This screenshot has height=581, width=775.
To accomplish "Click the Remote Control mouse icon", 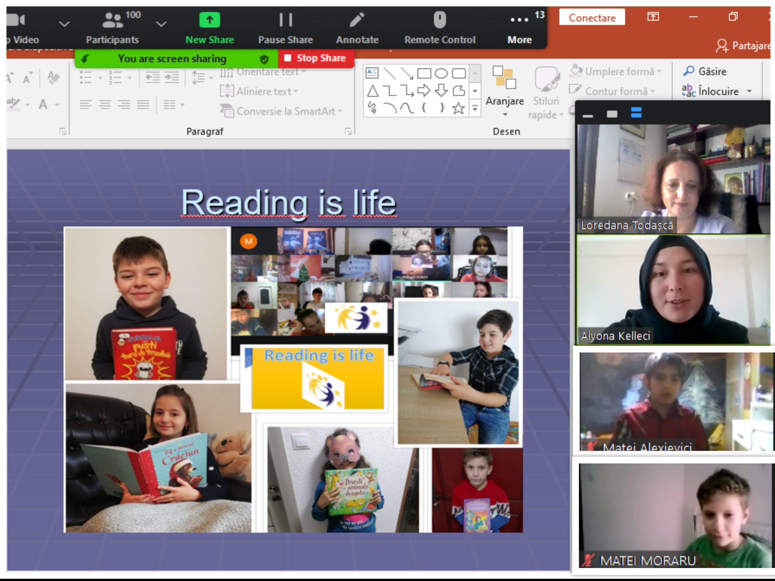I will point(440,20).
